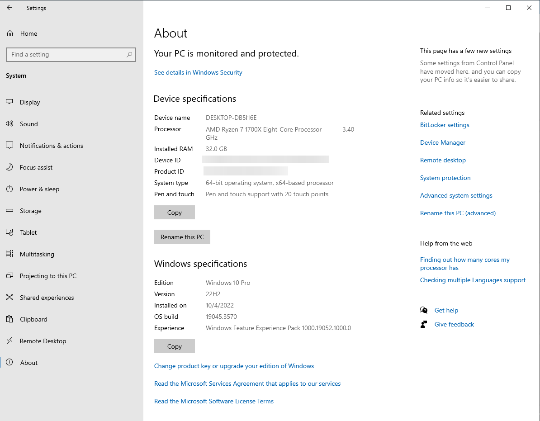Image resolution: width=540 pixels, height=421 pixels.
Task: Open Device Manager link
Action: tap(443, 142)
